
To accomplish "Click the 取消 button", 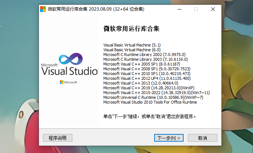I will click(202, 138).
